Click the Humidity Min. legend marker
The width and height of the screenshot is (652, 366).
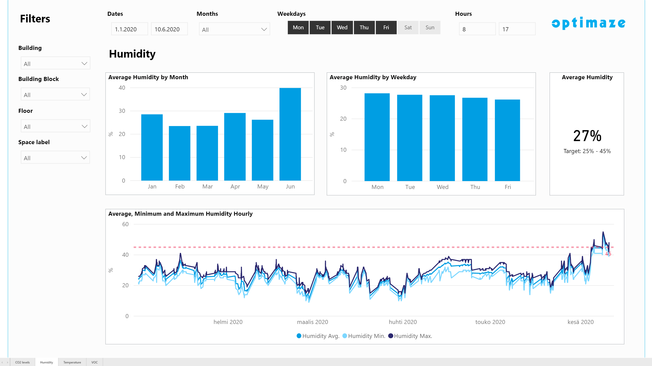345,336
